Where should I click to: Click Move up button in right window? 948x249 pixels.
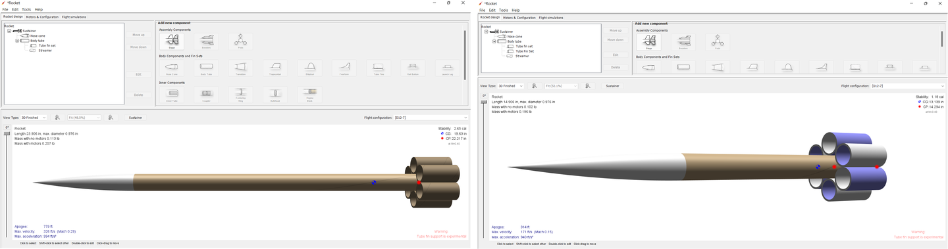tap(616, 30)
